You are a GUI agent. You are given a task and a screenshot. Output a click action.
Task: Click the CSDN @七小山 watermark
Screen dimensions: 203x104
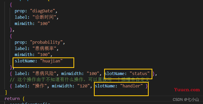pyautogui.click(x=186, y=100)
